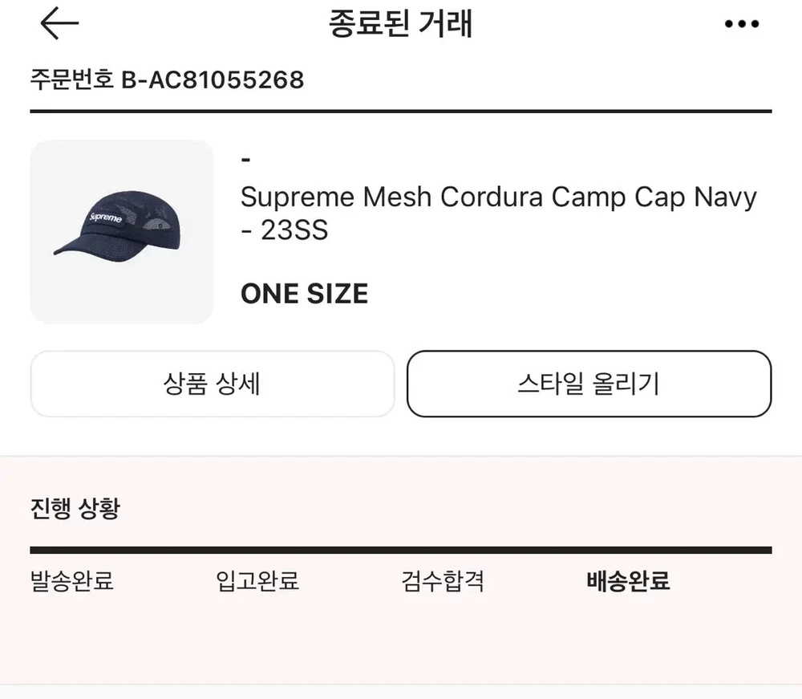Select the 입고완료 progress step
802x699 pixels.
click(x=257, y=580)
